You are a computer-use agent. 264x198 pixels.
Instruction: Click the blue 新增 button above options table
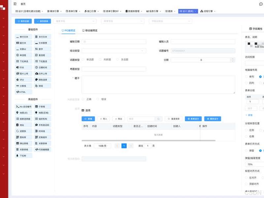tap(88, 119)
